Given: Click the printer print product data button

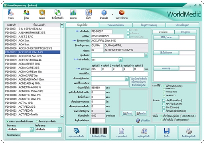Looking at the screenshot, I should point(189,132).
